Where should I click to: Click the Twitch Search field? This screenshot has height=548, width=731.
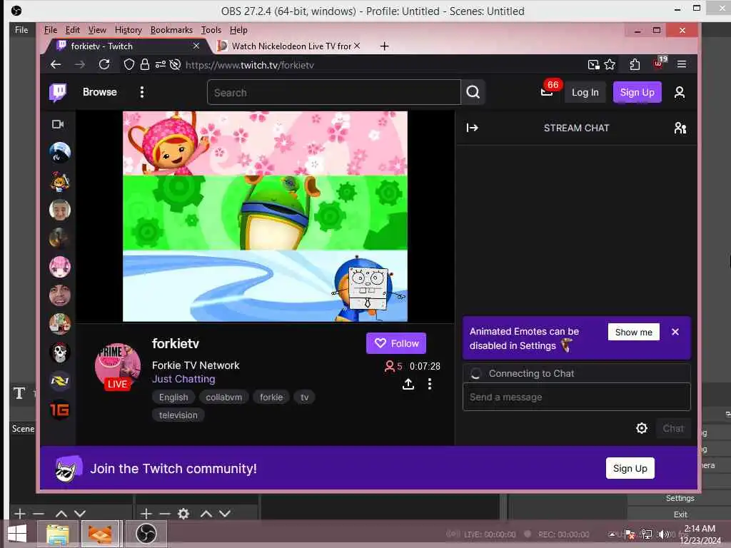point(334,92)
